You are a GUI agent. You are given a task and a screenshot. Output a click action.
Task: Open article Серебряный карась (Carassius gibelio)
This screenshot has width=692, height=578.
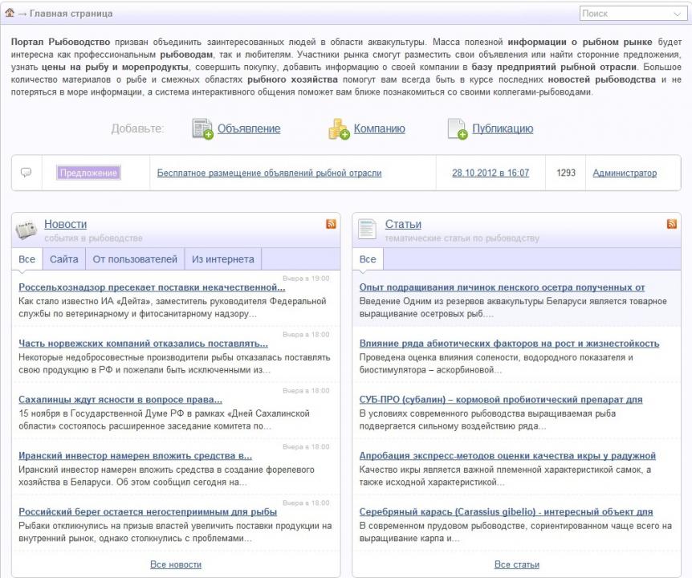coord(506,512)
